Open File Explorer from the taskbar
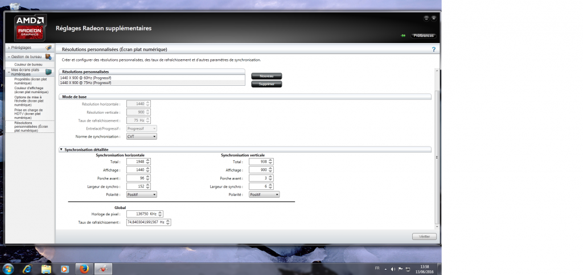 coord(46,269)
